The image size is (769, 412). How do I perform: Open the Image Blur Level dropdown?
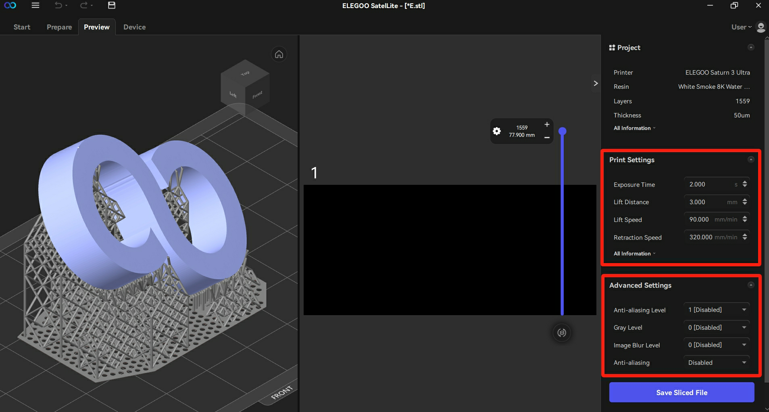coord(717,345)
